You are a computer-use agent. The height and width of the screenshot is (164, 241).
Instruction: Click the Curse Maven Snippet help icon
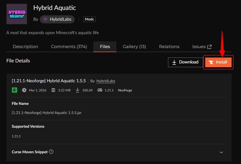pos(51,152)
